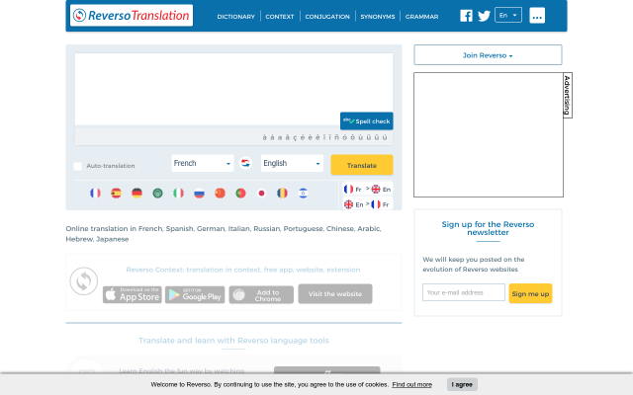
Task: Click the Advertising label tab
Action: 567,95
